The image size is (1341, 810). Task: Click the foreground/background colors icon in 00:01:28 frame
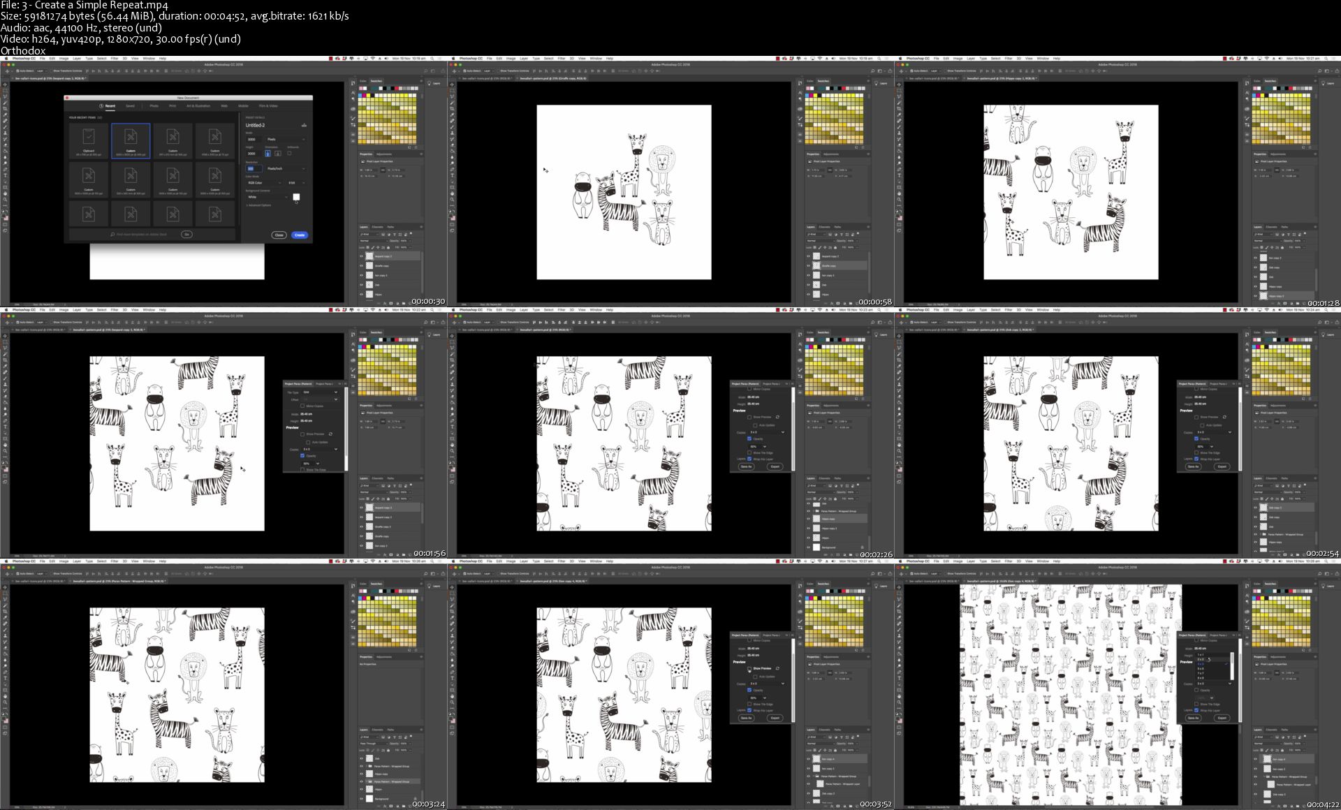899,217
